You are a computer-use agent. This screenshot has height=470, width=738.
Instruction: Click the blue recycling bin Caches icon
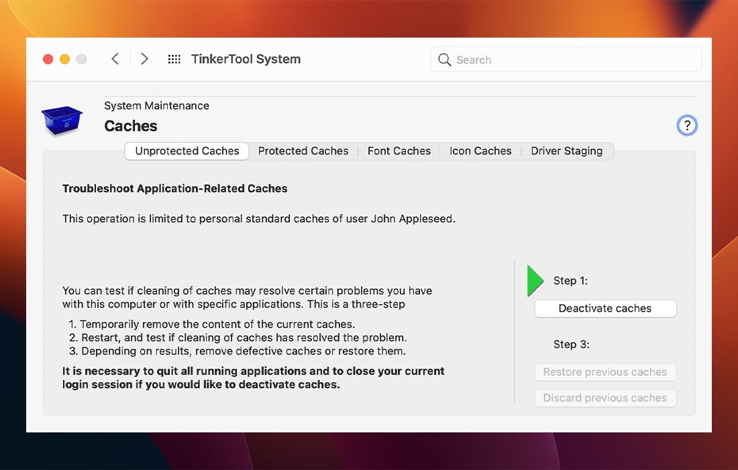click(x=62, y=121)
